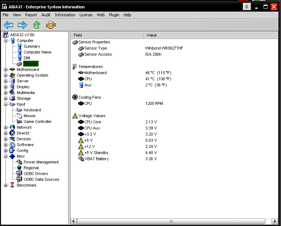The width and height of the screenshot is (281, 226).
Task: Click the blue Back arrow toolbar icon
Action: (8, 25)
